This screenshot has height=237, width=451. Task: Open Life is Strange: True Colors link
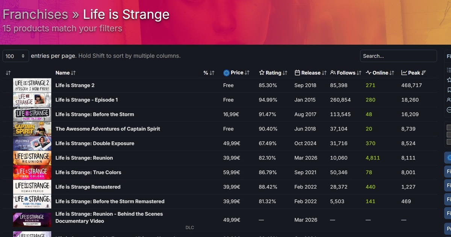88,172
